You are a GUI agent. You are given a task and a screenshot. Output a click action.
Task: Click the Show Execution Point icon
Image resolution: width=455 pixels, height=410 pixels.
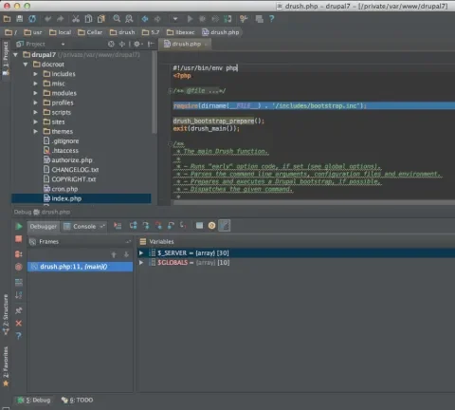click(118, 226)
